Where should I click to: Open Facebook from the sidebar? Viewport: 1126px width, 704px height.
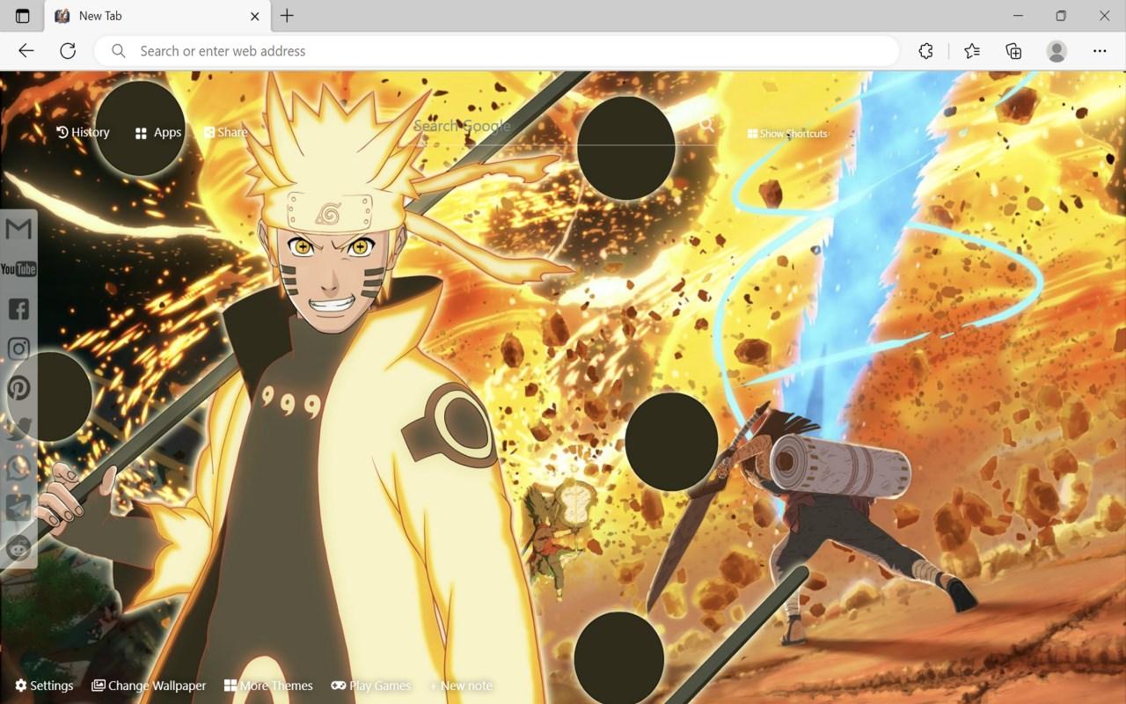point(18,308)
